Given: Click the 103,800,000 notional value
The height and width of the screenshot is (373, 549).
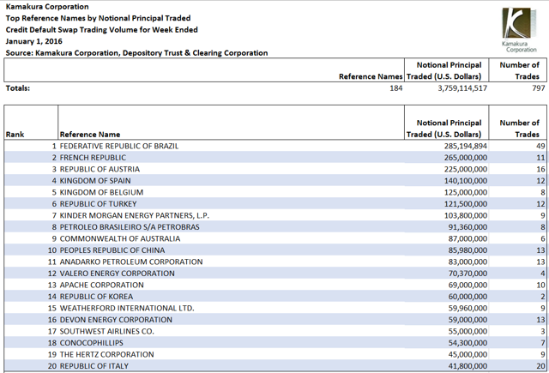Looking at the screenshot, I should [x=466, y=215].
